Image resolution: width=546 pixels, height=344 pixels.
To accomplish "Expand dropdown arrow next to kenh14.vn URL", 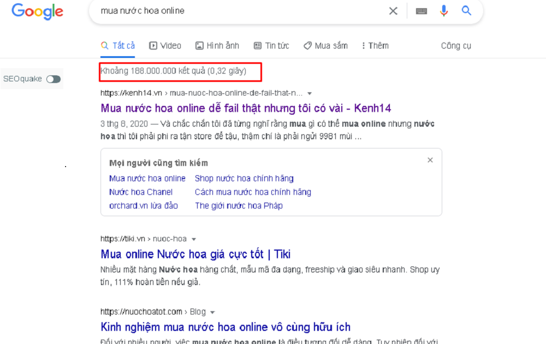I will coord(310,93).
